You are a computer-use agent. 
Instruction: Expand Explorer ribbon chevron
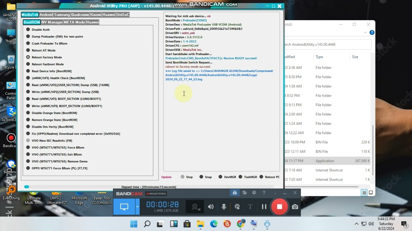[x=365, y=32]
